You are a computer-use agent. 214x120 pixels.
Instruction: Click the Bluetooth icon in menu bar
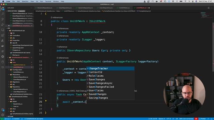coord(177,1)
